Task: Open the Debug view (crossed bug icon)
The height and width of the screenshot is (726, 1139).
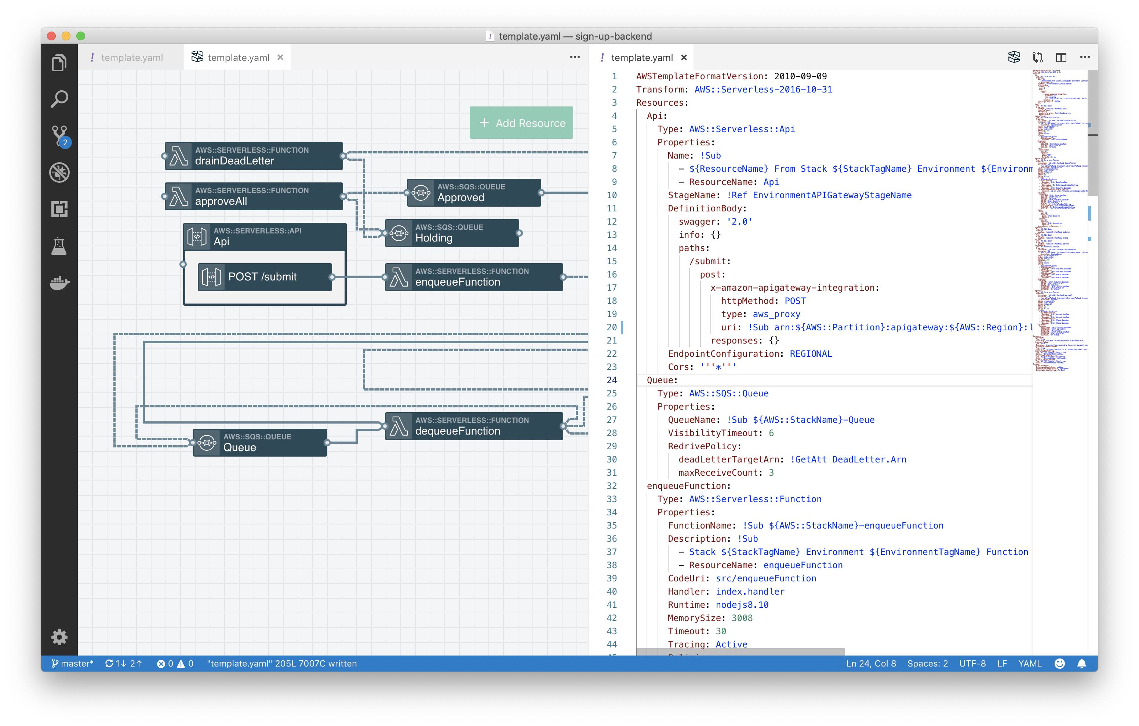Action: coord(59,173)
